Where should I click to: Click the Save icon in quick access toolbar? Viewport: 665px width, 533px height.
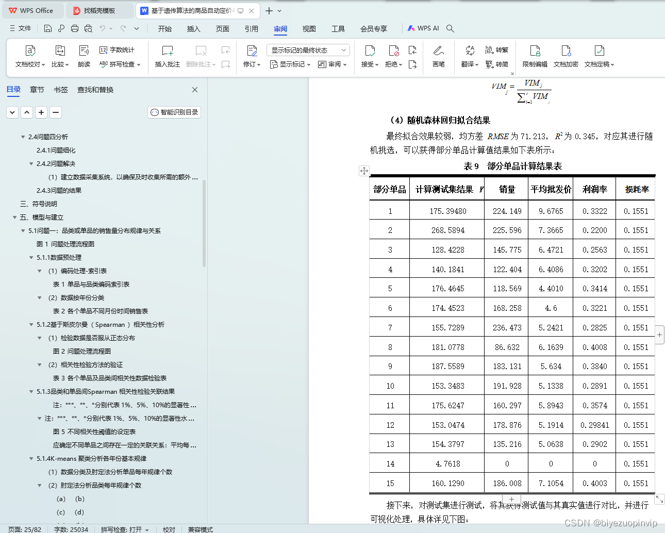click(48, 28)
